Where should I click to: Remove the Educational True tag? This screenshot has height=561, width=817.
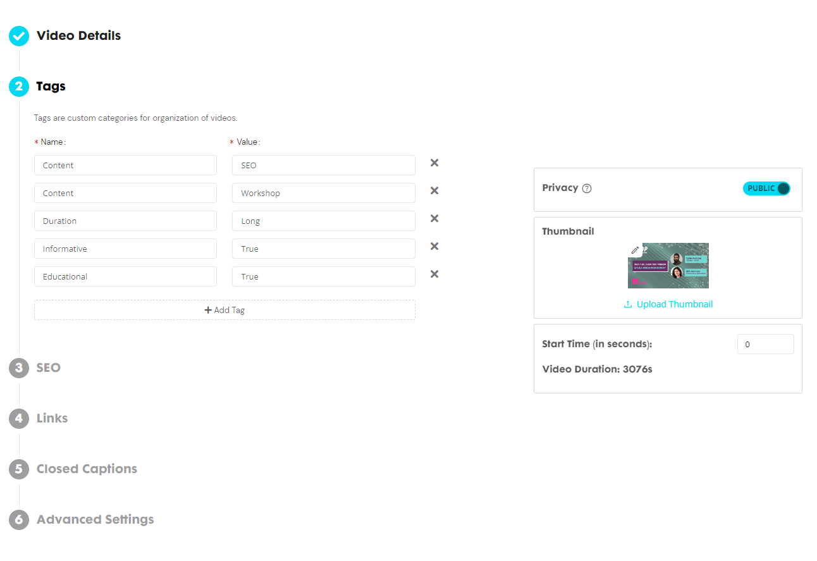point(434,274)
